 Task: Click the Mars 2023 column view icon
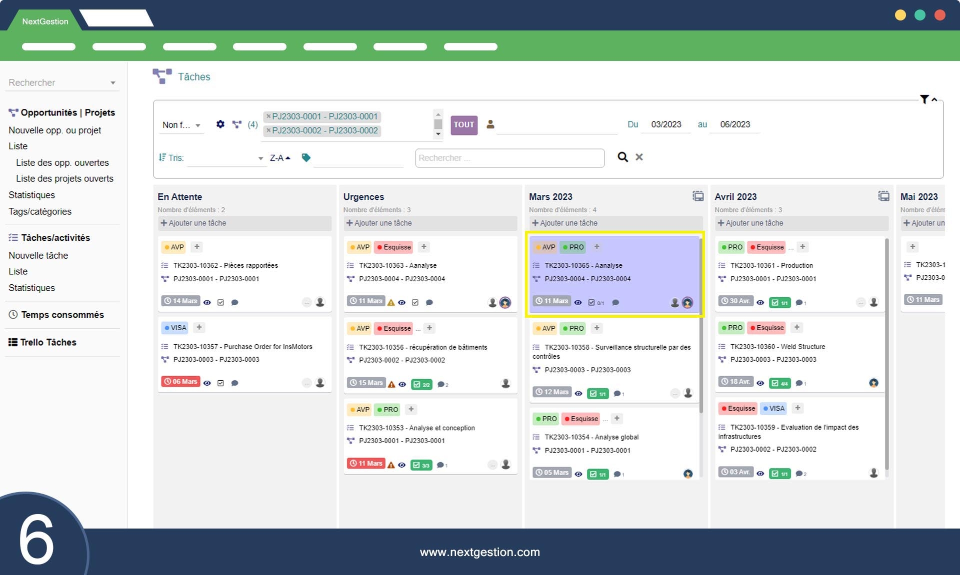pos(698,196)
